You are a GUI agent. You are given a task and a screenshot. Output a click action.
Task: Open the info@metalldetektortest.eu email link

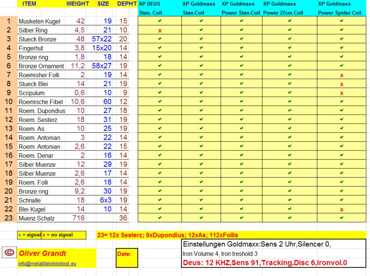point(47,264)
